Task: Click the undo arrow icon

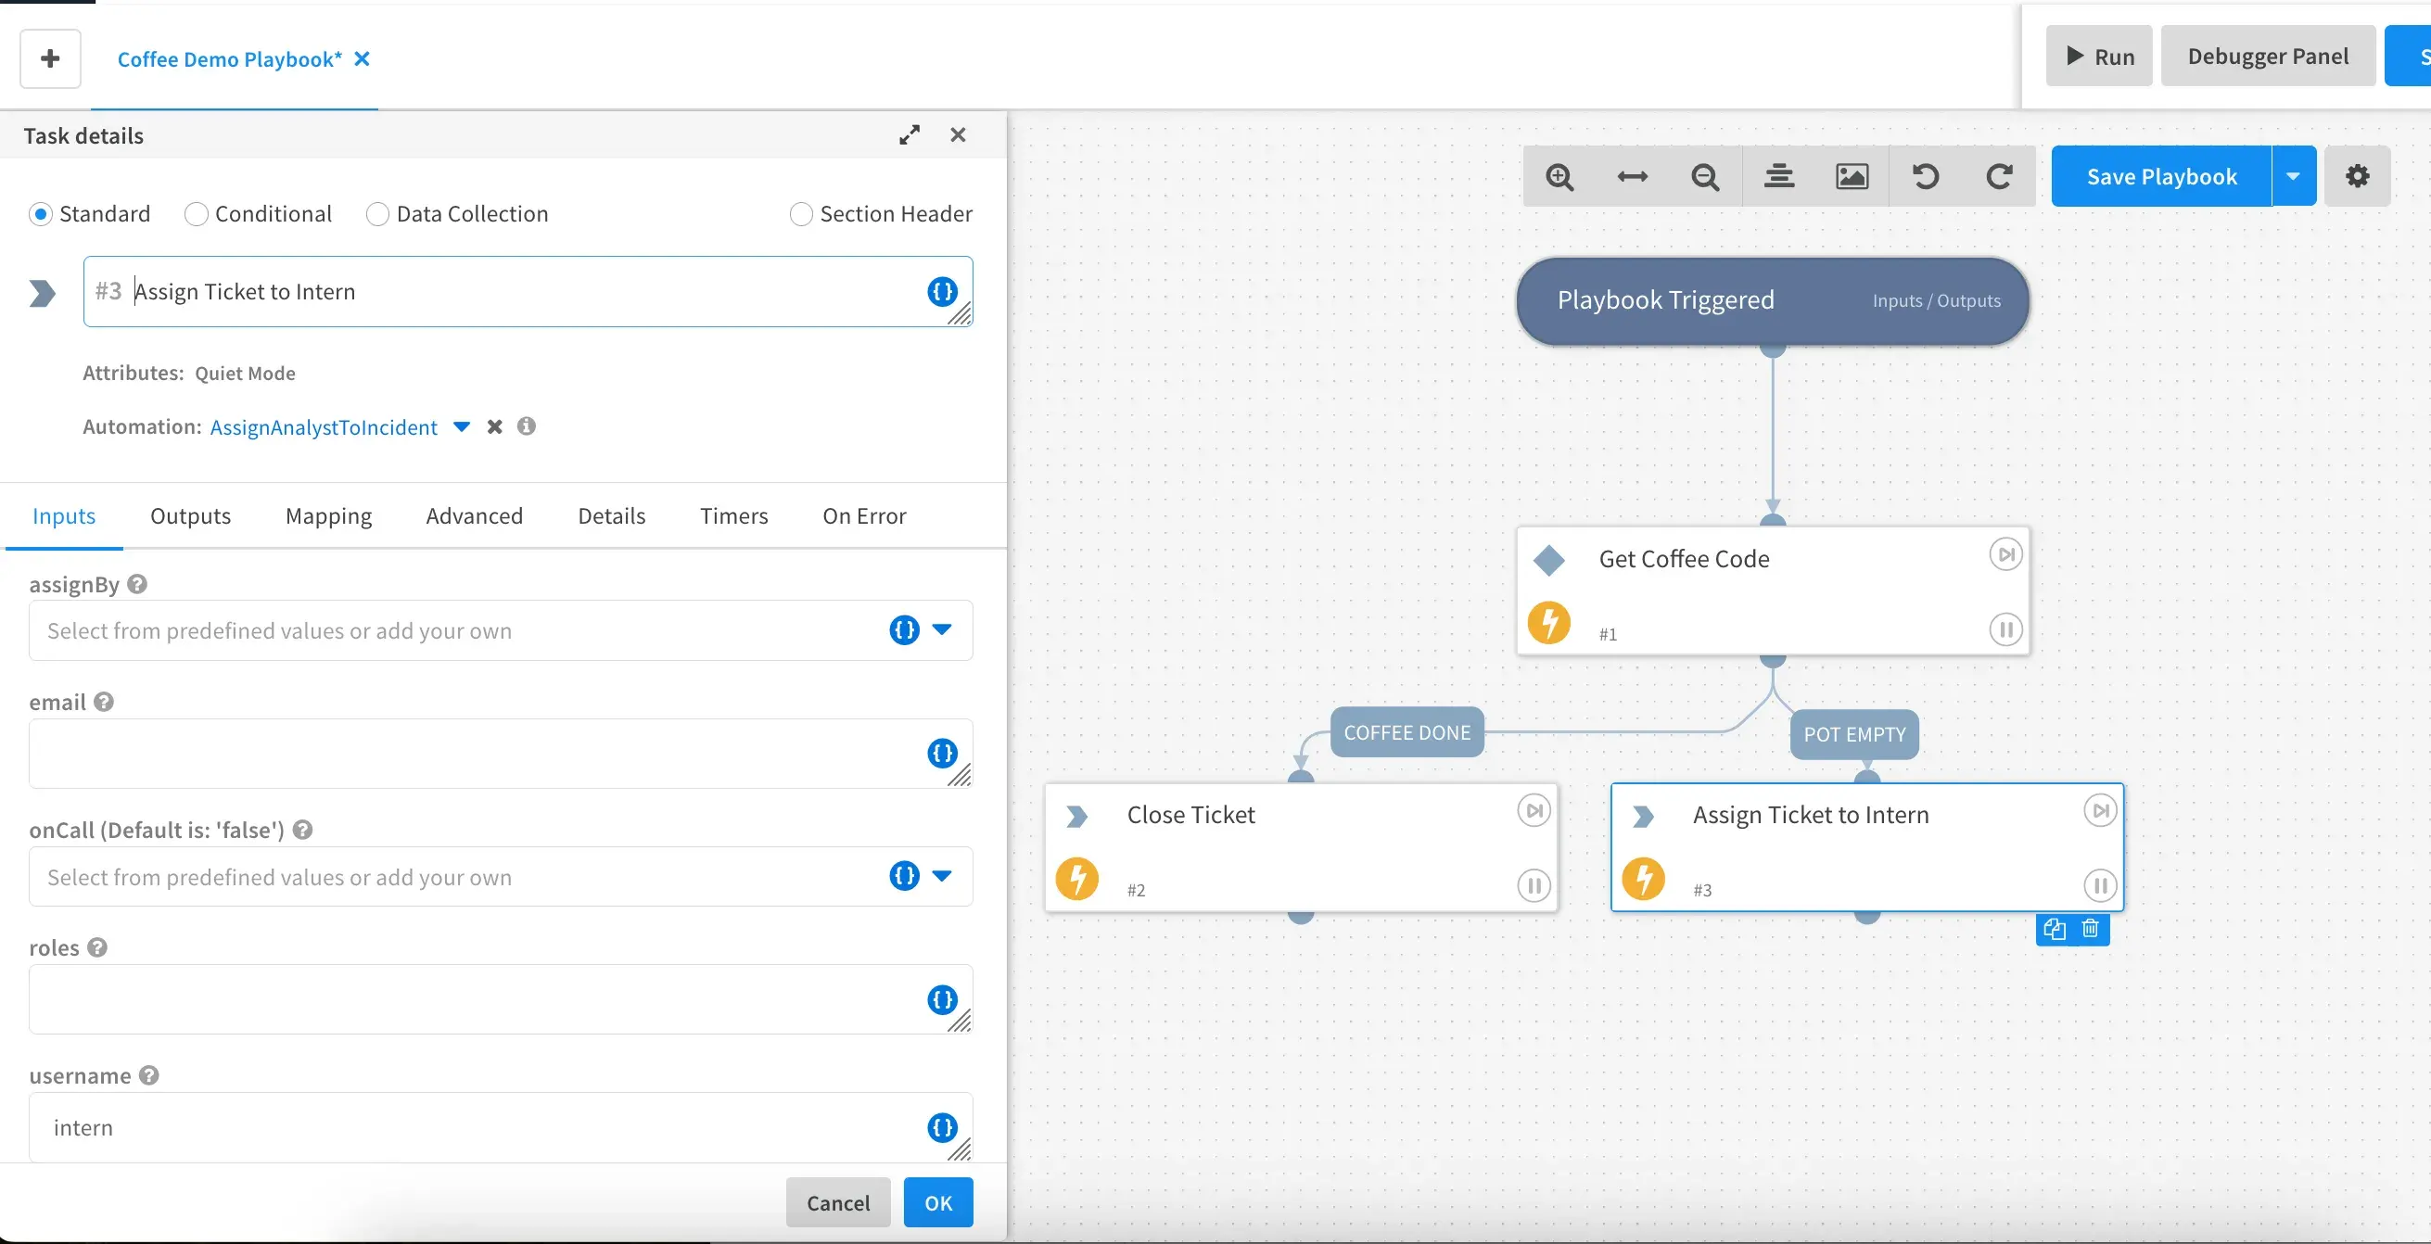Action: [x=1925, y=176]
